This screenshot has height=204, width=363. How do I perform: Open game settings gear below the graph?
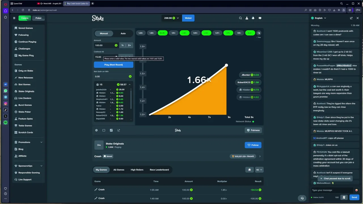(96, 130)
